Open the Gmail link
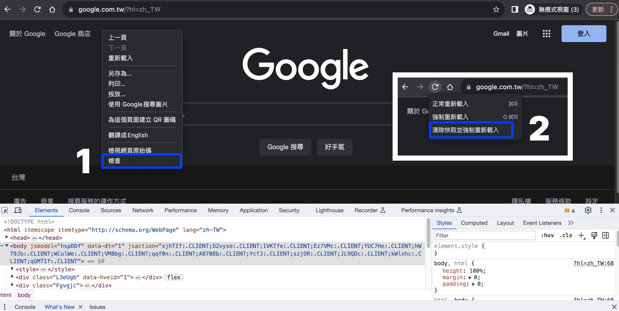Screen dimensions: 619x311 pyautogui.click(x=501, y=34)
